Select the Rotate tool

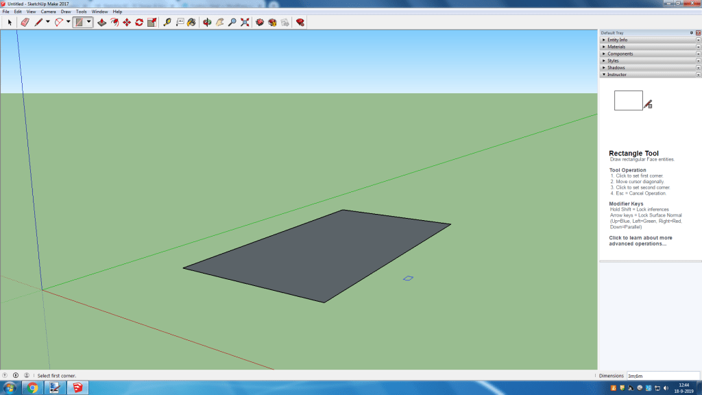pos(139,22)
